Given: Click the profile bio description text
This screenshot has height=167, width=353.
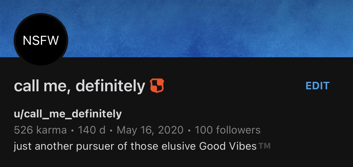Looking at the screenshot, I should [x=135, y=146].
